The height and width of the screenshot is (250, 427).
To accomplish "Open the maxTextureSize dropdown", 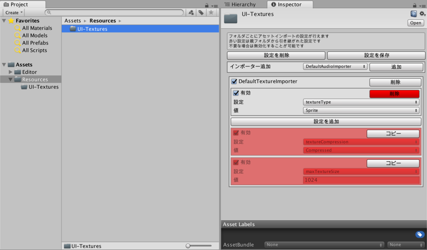I will [361, 171].
